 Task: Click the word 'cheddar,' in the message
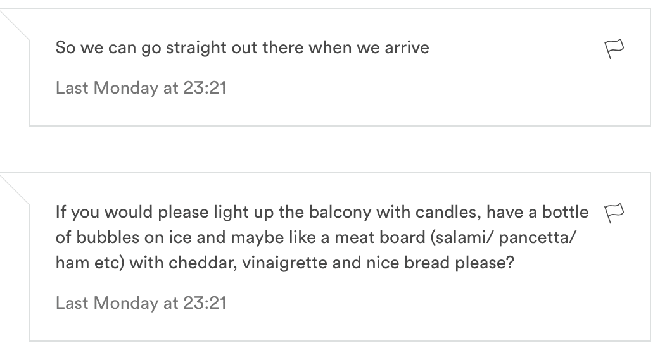point(203,263)
